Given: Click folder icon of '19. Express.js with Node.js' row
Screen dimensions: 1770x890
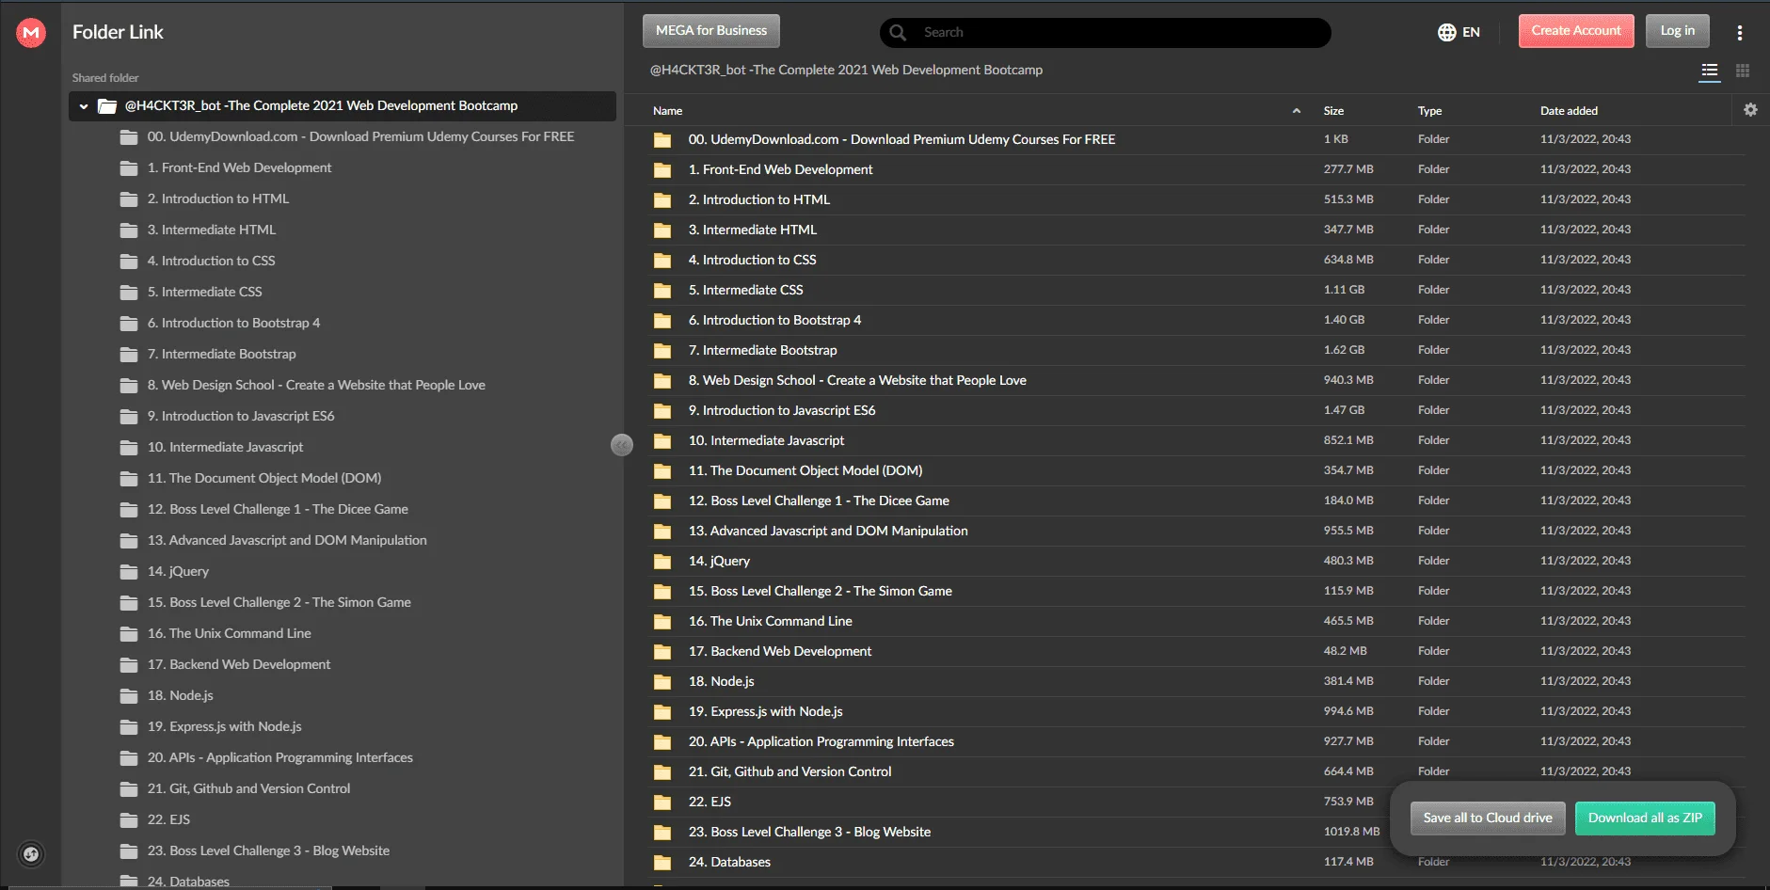Looking at the screenshot, I should tap(662, 712).
